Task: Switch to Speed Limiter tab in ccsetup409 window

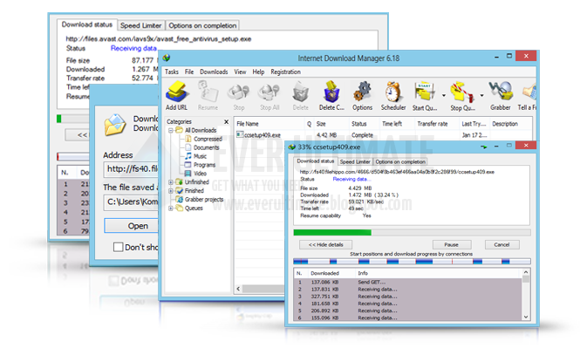Action: [x=355, y=161]
